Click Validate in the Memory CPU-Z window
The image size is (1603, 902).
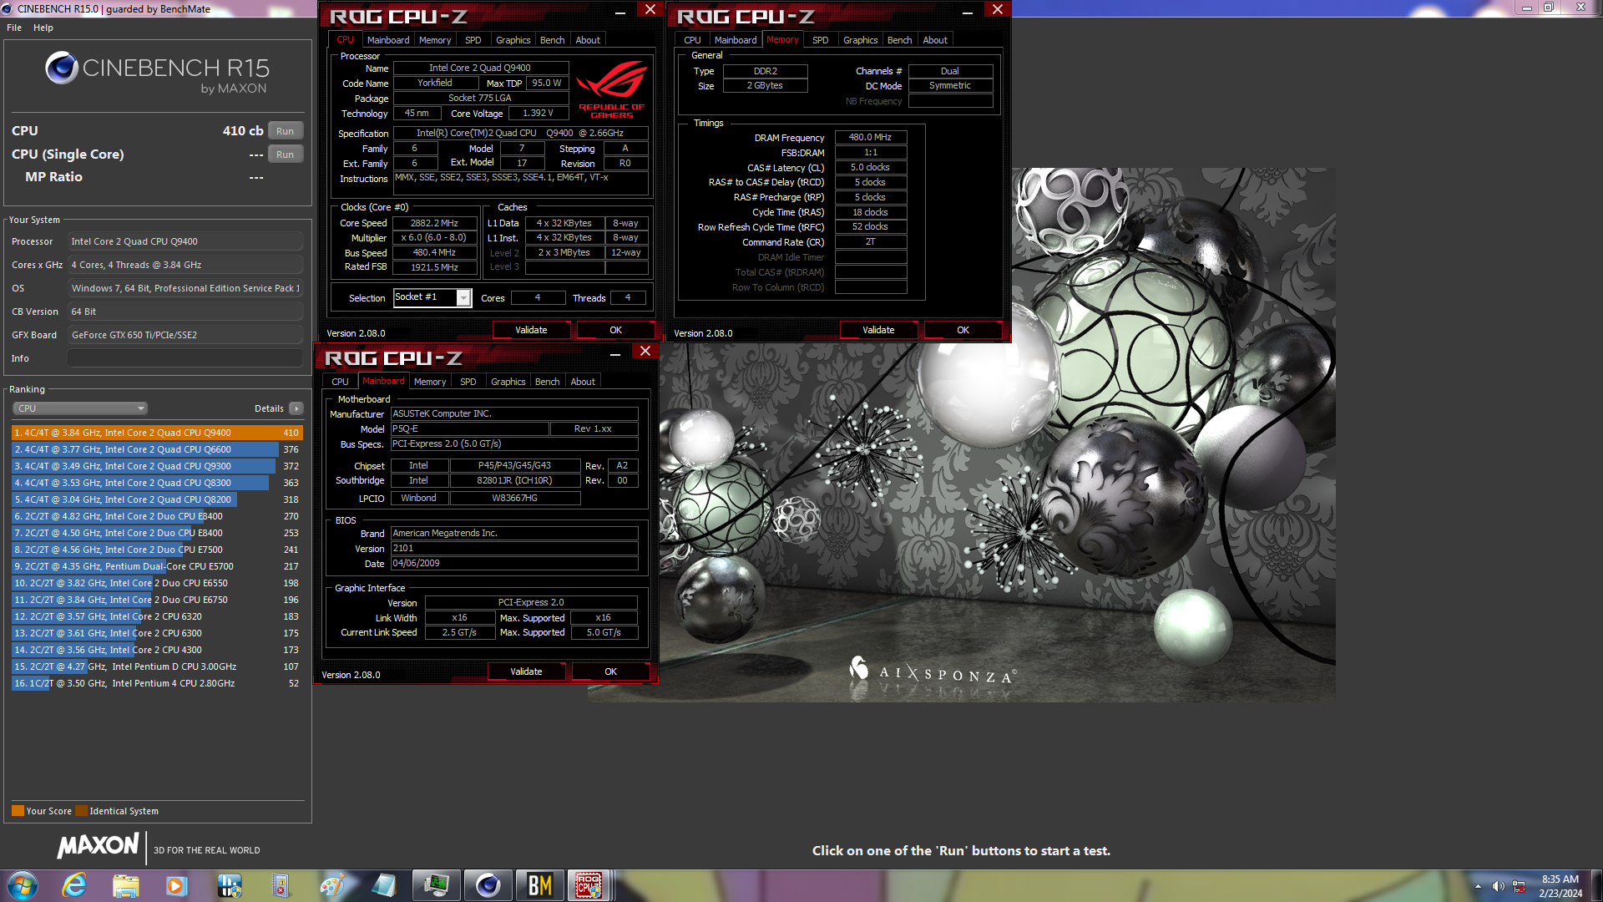click(878, 330)
